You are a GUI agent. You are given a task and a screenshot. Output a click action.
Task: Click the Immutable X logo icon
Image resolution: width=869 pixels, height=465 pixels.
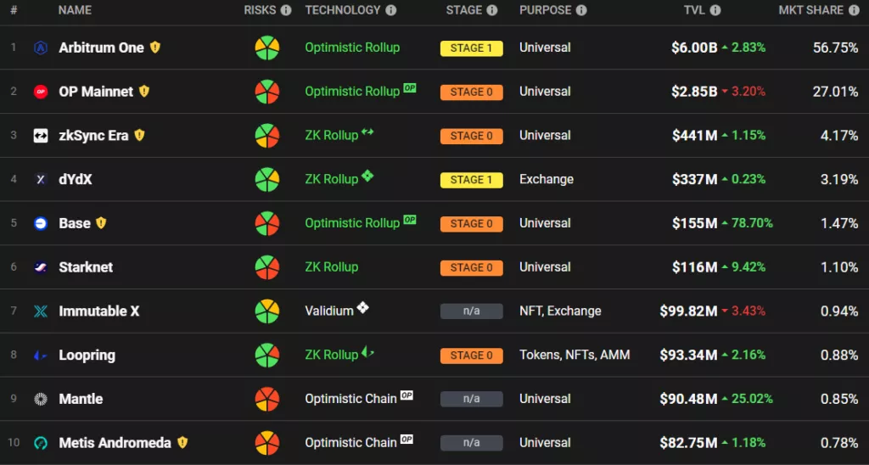point(41,311)
